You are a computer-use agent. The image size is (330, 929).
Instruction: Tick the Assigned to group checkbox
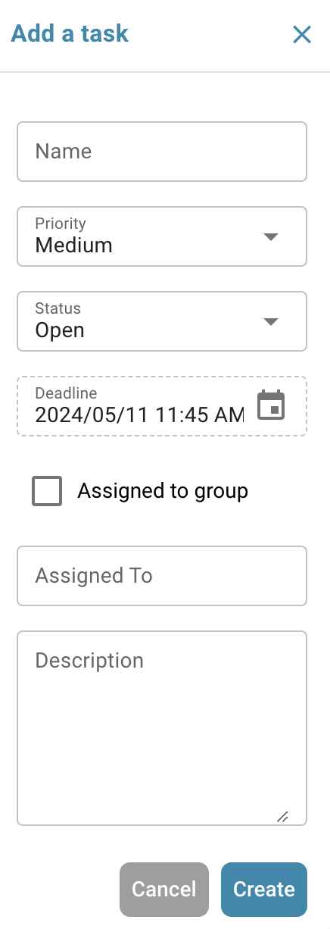coord(47,491)
